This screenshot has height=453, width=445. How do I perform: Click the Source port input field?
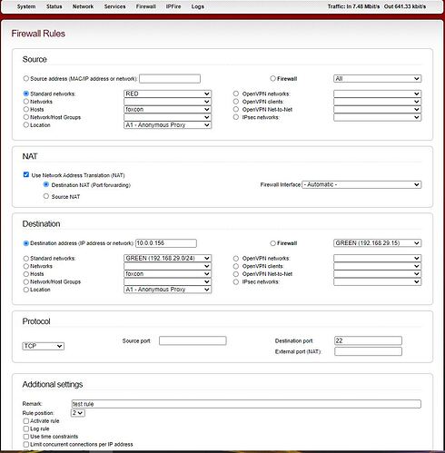[x=193, y=340]
